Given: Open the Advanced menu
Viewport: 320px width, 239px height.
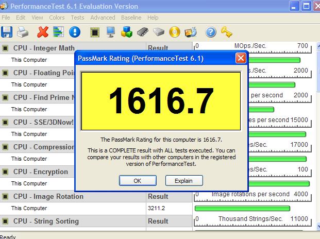Looking at the screenshot, I should [103, 18].
